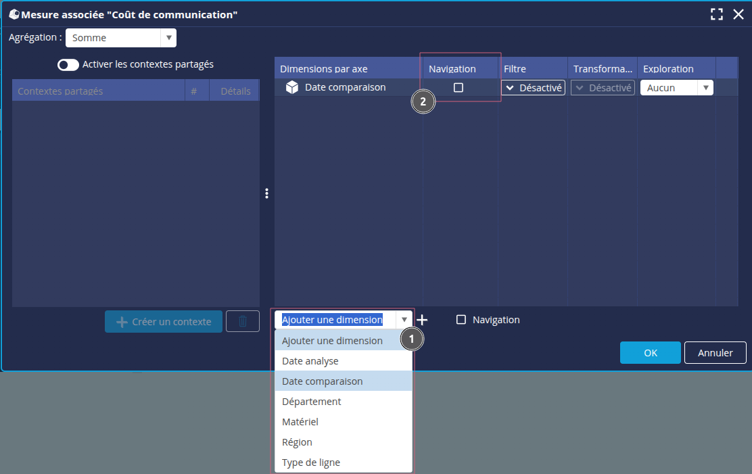
Task: Click the vertical three-dot splitter handle
Action: click(x=267, y=193)
